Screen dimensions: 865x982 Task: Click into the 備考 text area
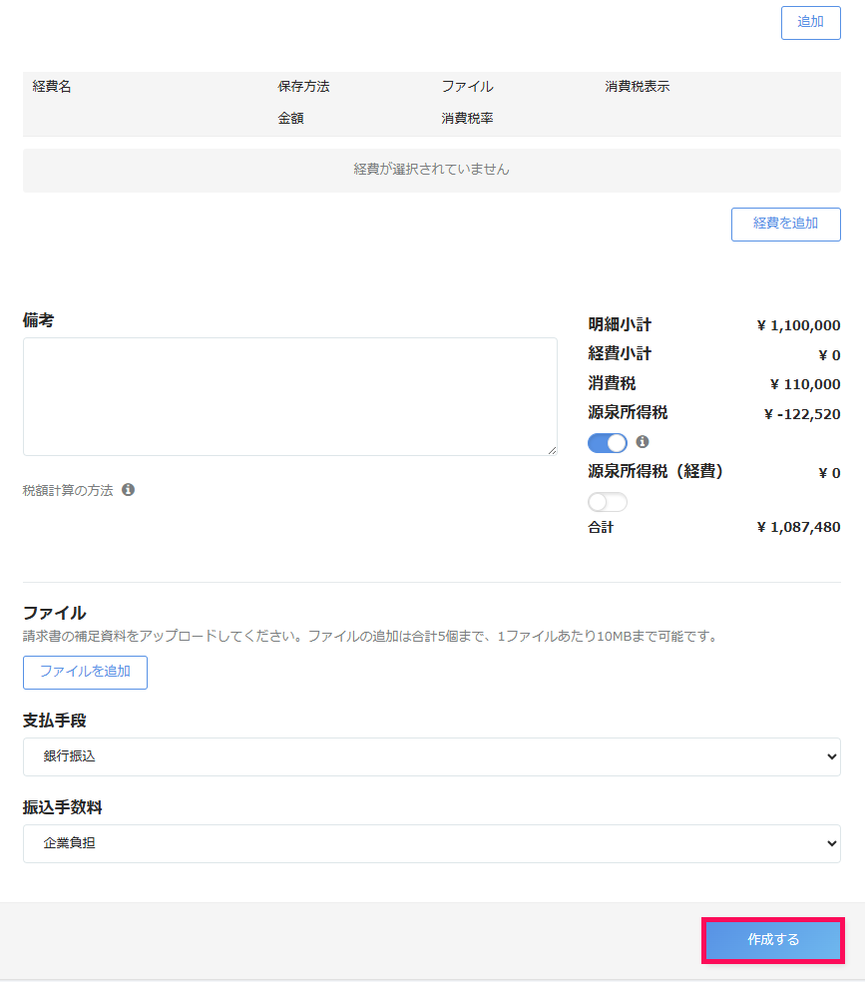pyautogui.click(x=289, y=396)
